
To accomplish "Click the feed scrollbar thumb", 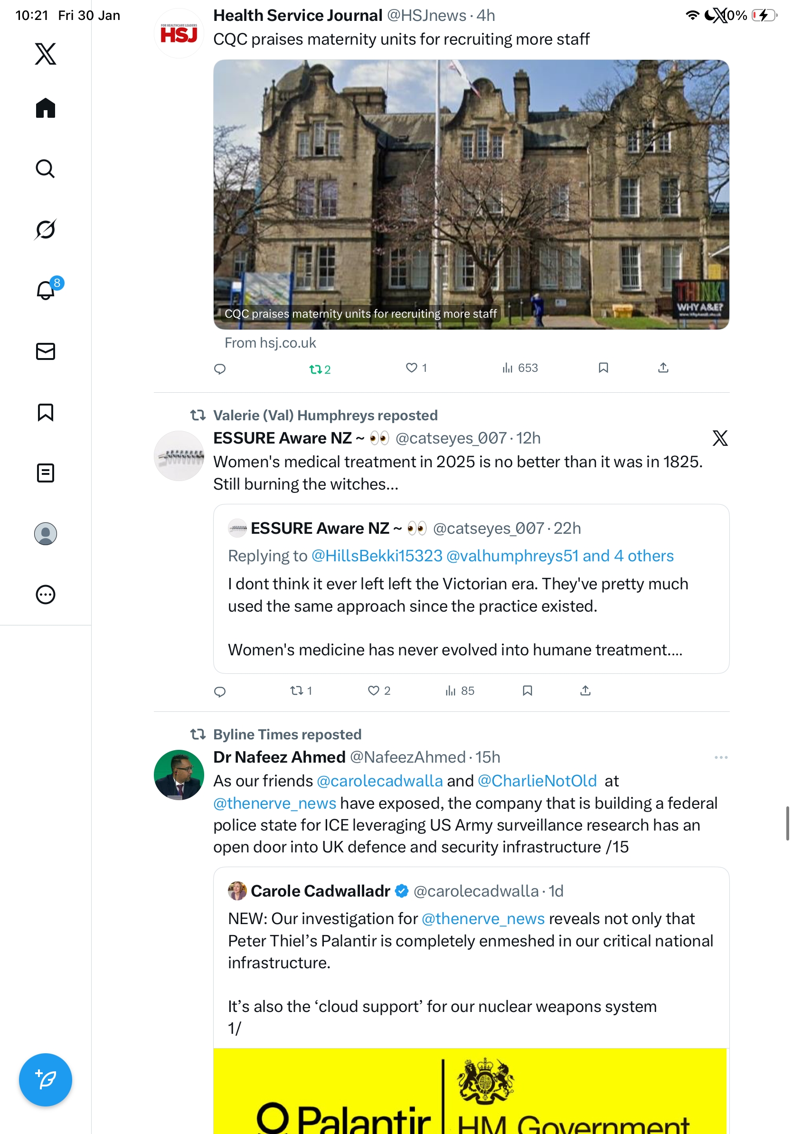I will pyautogui.click(x=788, y=823).
